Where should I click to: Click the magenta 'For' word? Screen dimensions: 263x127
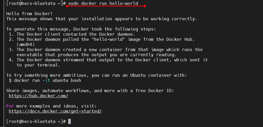(x=10, y=106)
